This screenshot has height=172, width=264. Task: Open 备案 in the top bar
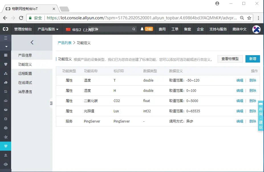point(188,29)
